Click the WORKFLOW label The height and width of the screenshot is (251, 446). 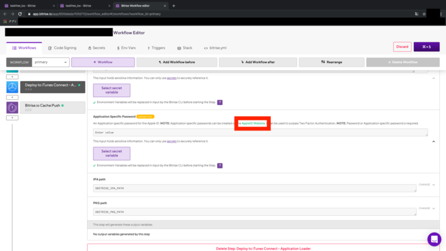coord(19,62)
